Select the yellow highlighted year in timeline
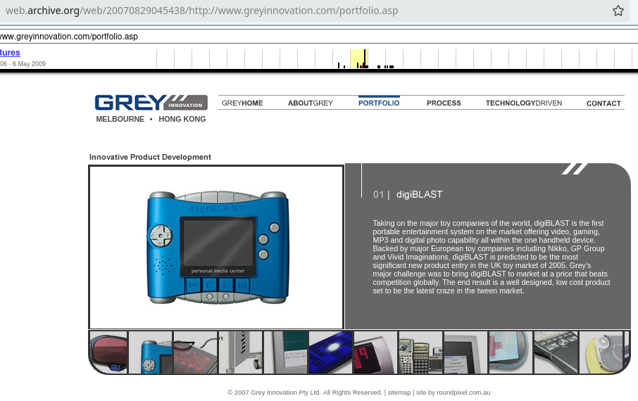 pos(359,59)
